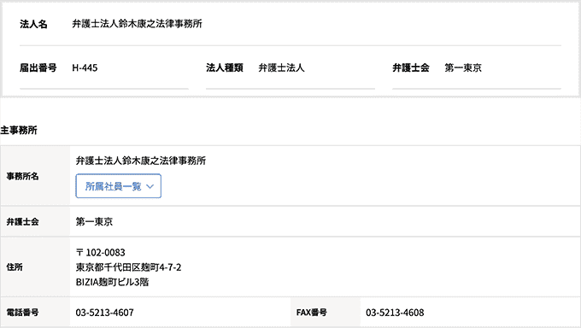This screenshot has width=581, height=328.
Task: Click the 弁護士会 row header in table
Action: pos(35,221)
